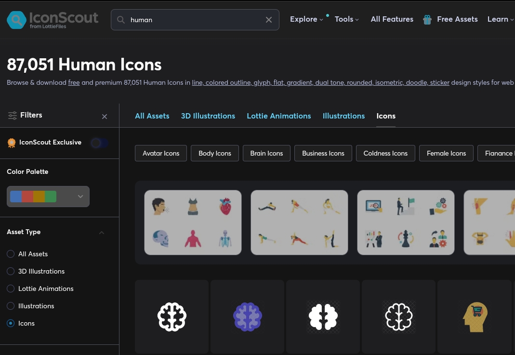This screenshot has width=515, height=355.
Task: Open Free Assets link
Action: [457, 19]
